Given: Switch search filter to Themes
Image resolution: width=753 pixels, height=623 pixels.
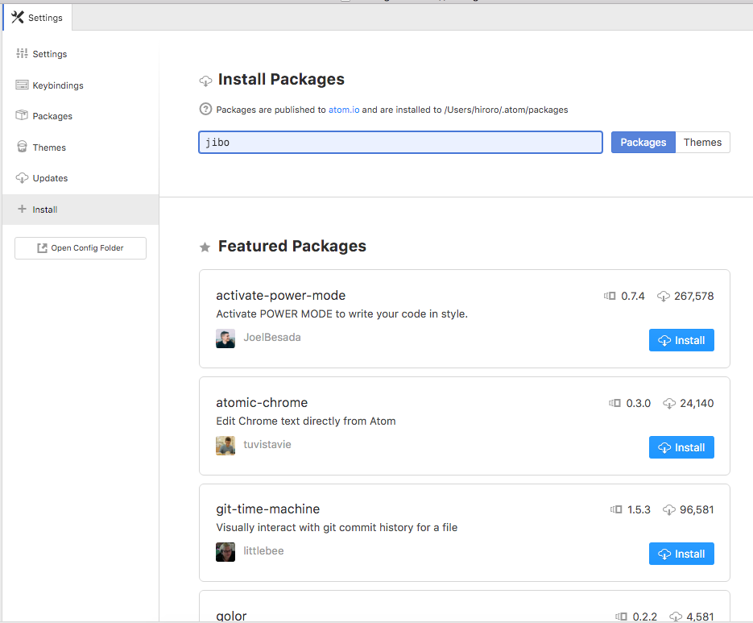Looking at the screenshot, I should click(x=702, y=143).
